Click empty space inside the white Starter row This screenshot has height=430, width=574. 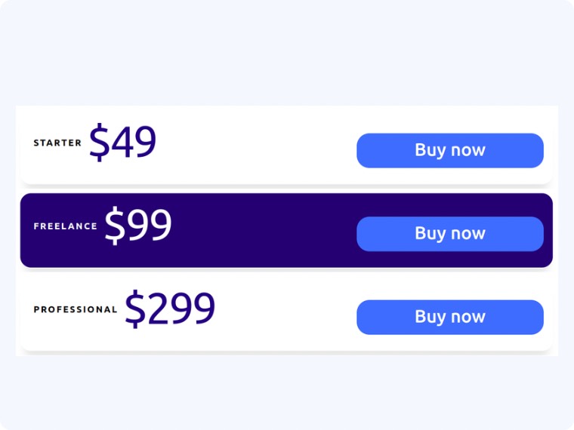click(256, 150)
